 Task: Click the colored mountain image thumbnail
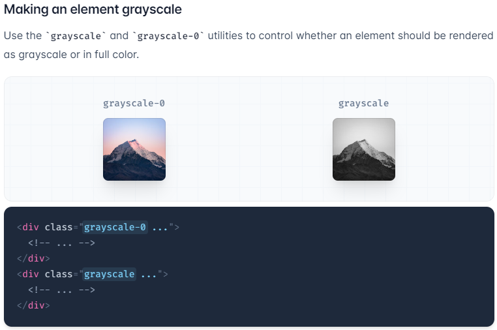(134, 149)
